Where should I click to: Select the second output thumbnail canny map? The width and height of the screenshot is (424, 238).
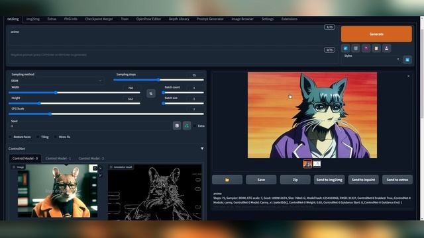click(317, 164)
